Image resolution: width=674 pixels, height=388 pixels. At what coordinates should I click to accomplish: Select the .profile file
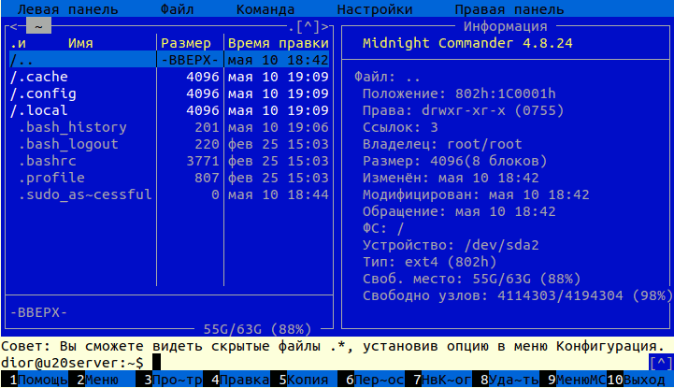(x=169, y=178)
